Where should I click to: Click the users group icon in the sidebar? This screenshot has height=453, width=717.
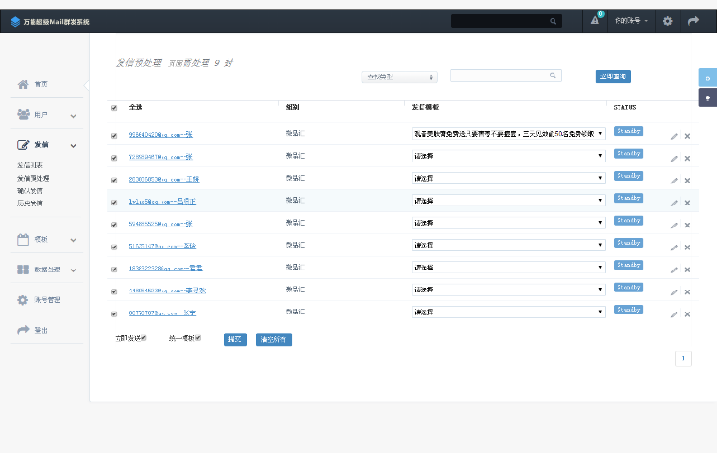pos(23,115)
